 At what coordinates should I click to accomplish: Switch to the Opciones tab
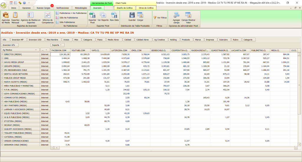26,8
